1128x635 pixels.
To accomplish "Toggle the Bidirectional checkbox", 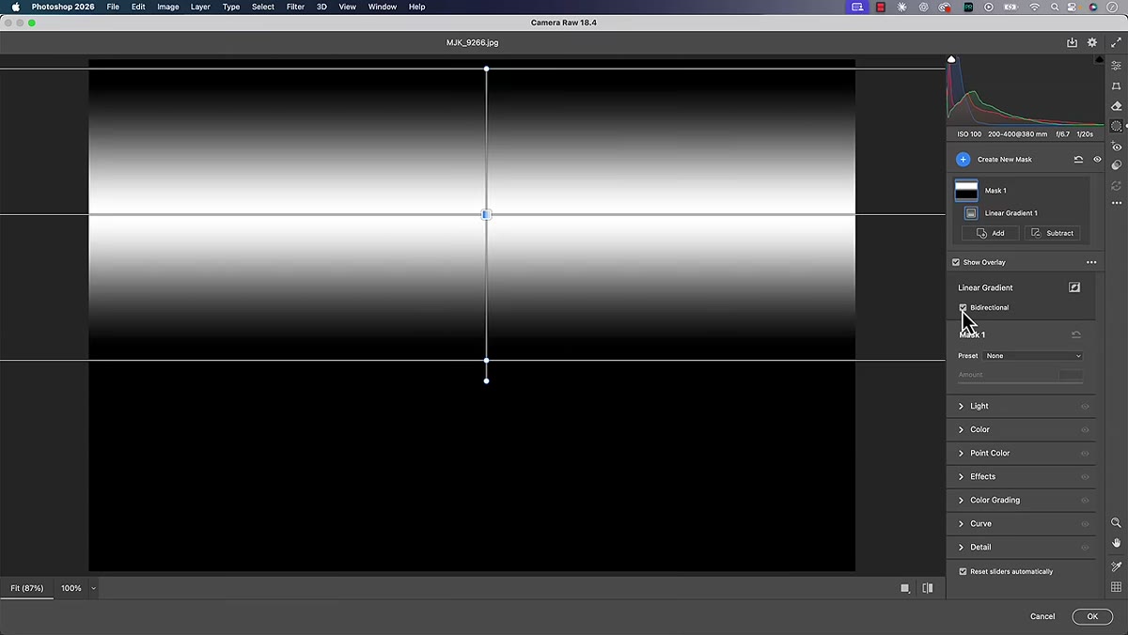I will pos(963,307).
